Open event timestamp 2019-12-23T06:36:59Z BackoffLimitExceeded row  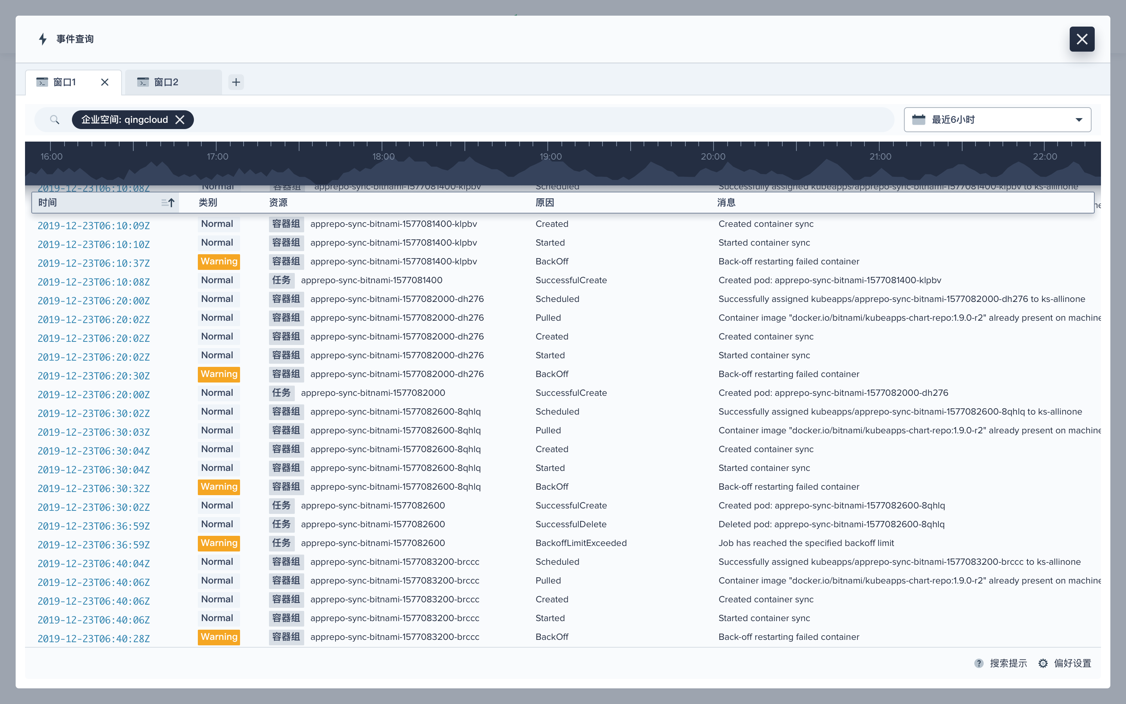93,544
